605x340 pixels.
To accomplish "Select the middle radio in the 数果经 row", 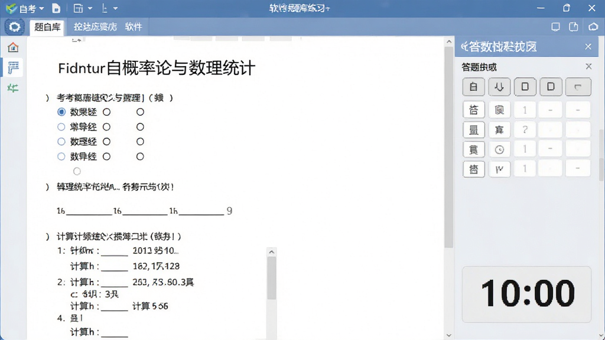I will [x=107, y=112].
